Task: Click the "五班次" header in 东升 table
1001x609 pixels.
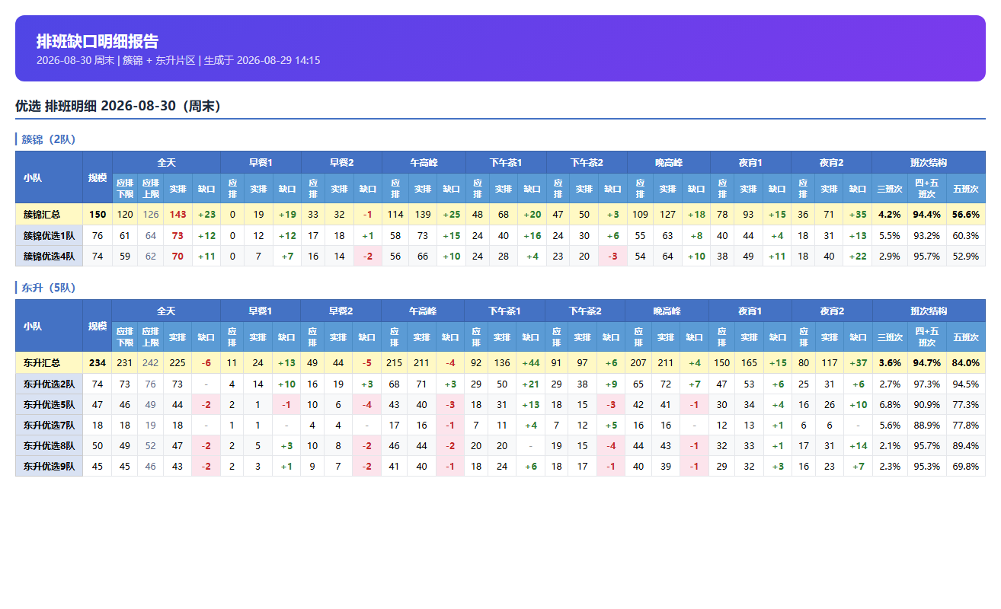Action: point(966,337)
